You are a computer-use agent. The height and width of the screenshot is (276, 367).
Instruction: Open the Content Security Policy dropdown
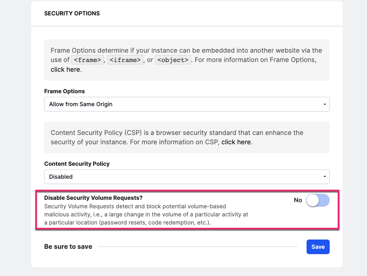pos(187,177)
